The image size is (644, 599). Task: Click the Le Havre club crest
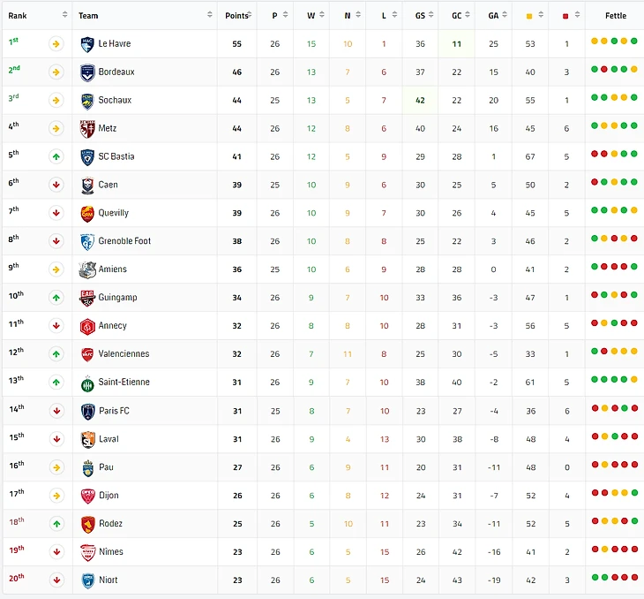tap(87, 44)
